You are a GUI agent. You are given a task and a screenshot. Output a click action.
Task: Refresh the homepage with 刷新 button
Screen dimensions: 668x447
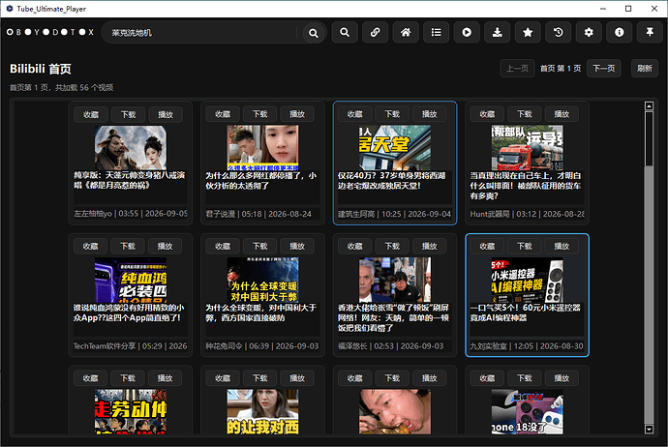[x=645, y=69]
